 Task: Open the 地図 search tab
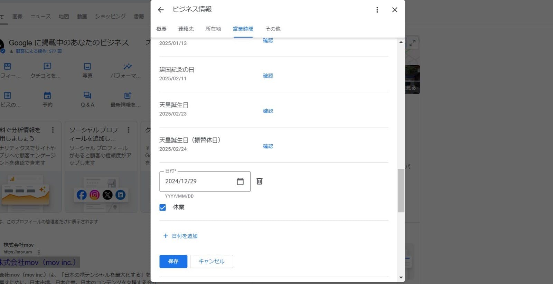pos(64,16)
